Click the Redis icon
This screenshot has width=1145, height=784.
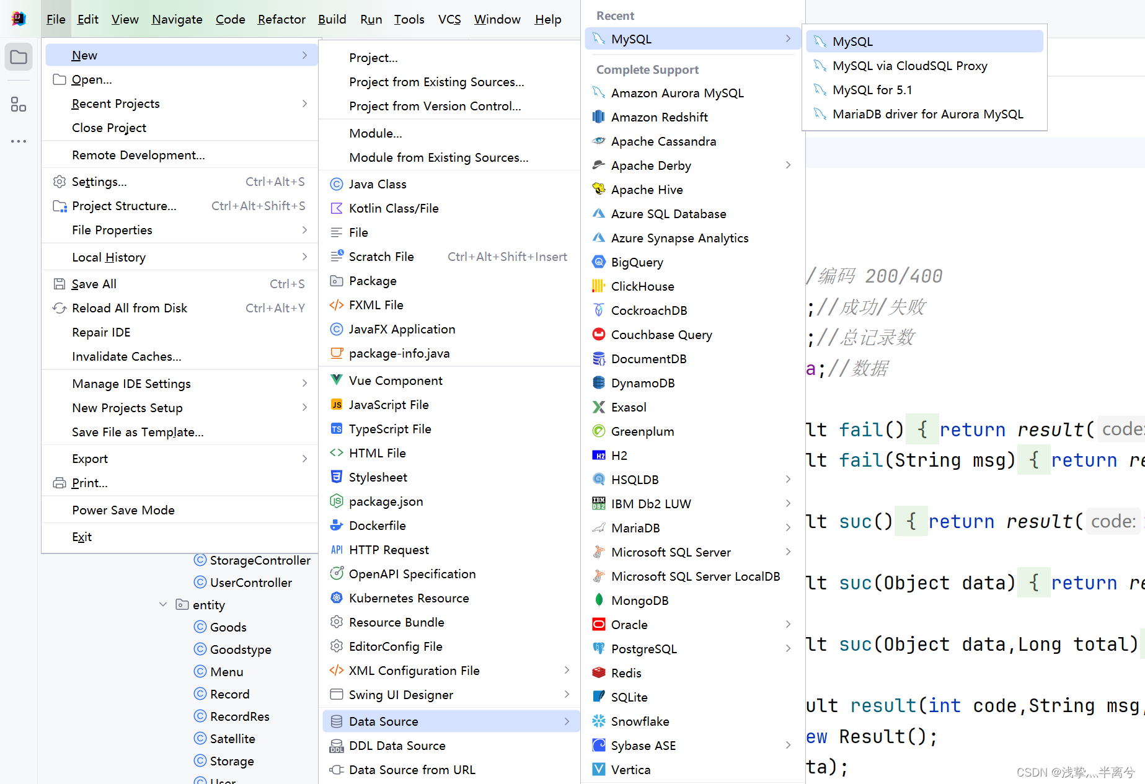[598, 673]
